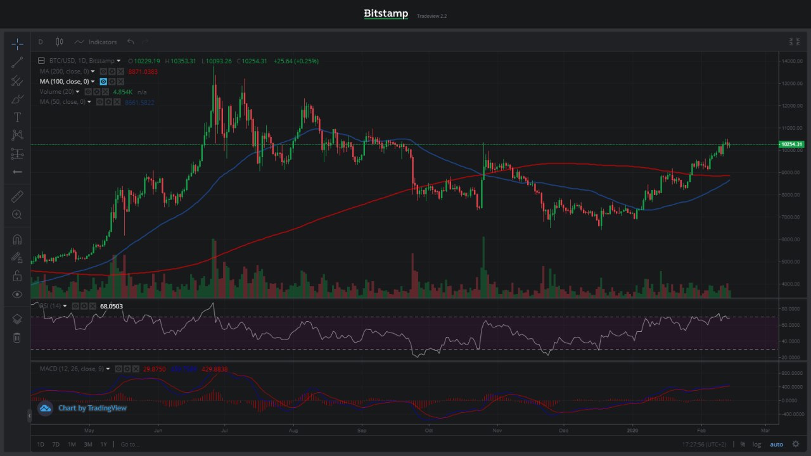Viewport: 811px width, 456px height.
Task: Toggle visibility of MA 200 indicator
Action: pos(104,72)
